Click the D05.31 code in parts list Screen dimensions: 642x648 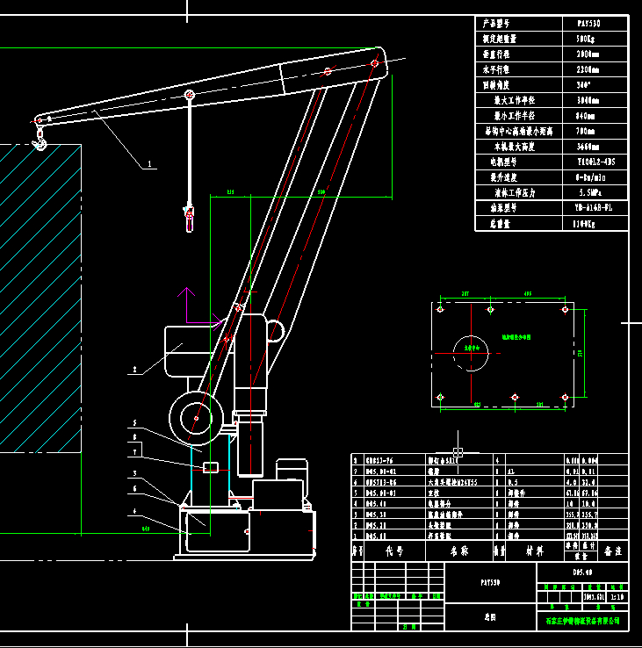376,515
